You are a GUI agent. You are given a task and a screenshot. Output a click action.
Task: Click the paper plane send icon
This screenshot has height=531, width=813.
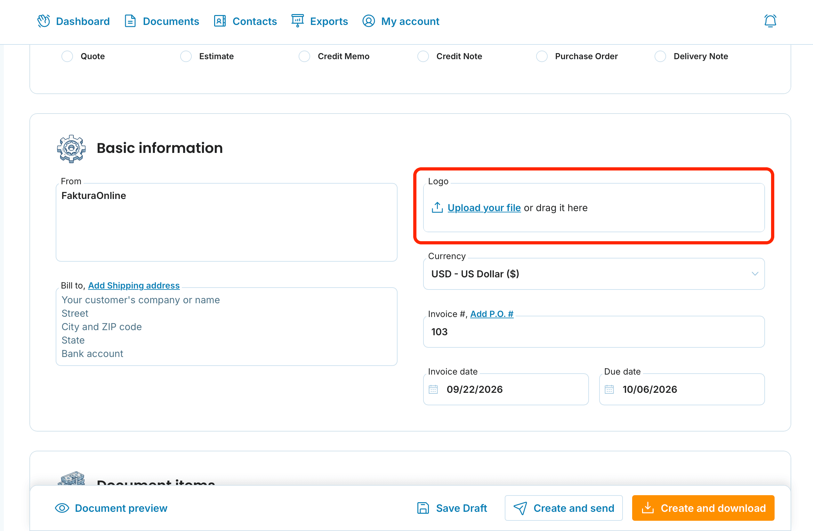tap(520, 508)
